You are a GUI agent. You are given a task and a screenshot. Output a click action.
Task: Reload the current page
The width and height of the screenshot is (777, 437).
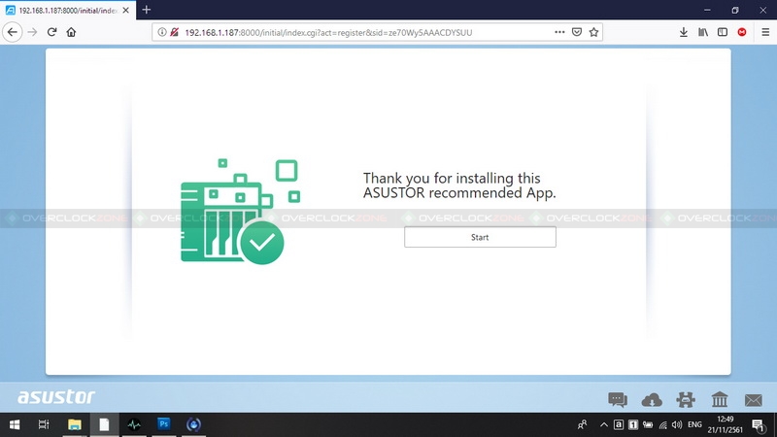tap(52, 32)
